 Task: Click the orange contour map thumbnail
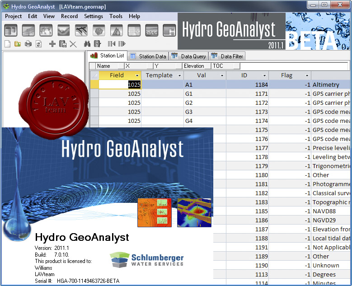(155, 212)
